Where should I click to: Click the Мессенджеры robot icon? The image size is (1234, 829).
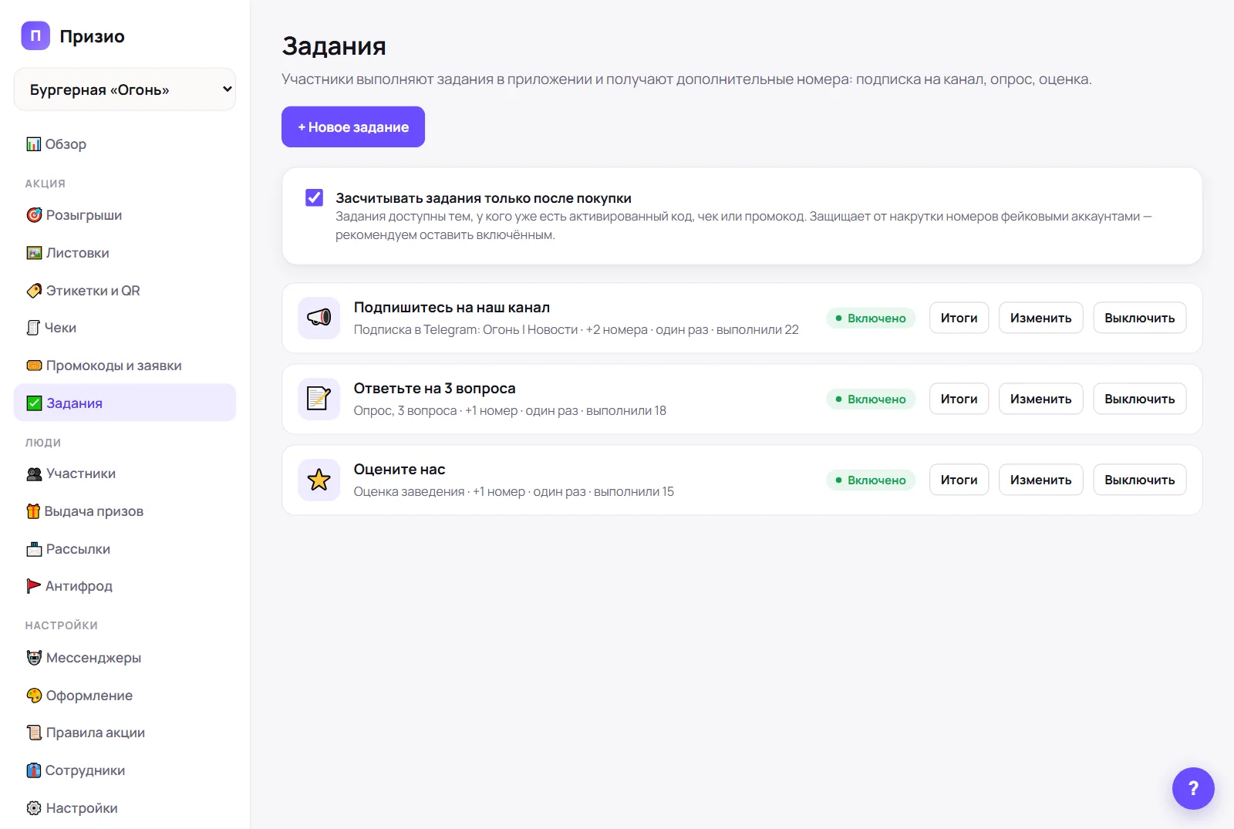point(34,658)
